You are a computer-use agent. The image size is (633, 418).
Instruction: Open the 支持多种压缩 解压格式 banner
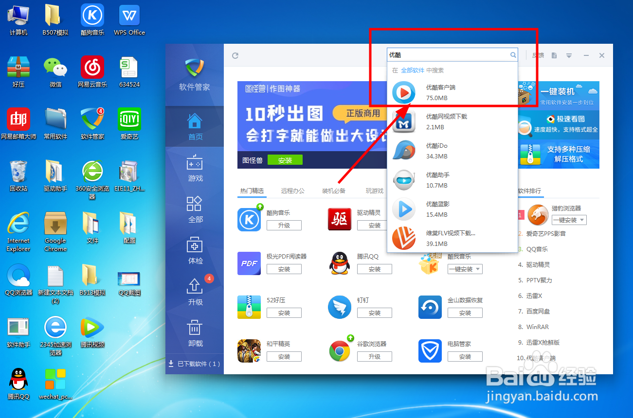(559, 155)
